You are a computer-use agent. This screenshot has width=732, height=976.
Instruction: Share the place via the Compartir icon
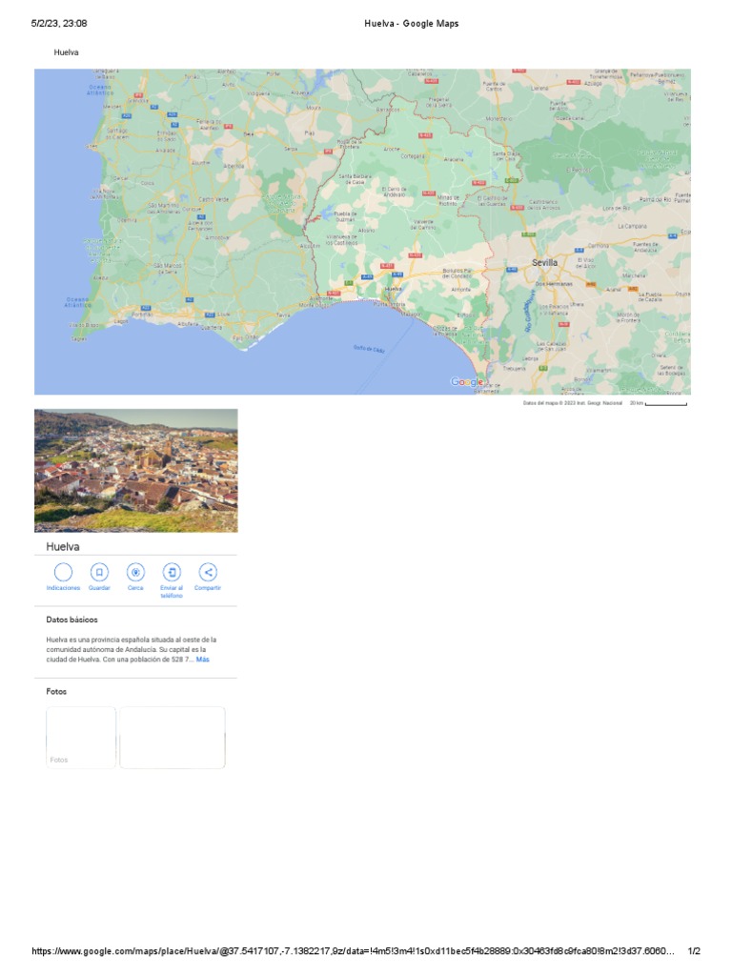(208, 572)
